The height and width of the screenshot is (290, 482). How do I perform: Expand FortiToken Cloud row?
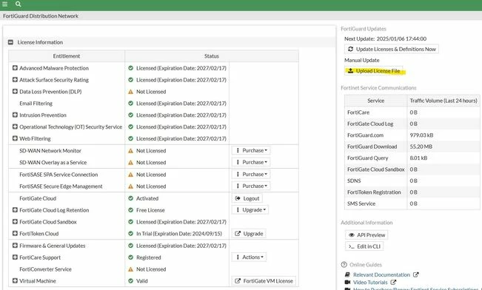coord(15,233)
